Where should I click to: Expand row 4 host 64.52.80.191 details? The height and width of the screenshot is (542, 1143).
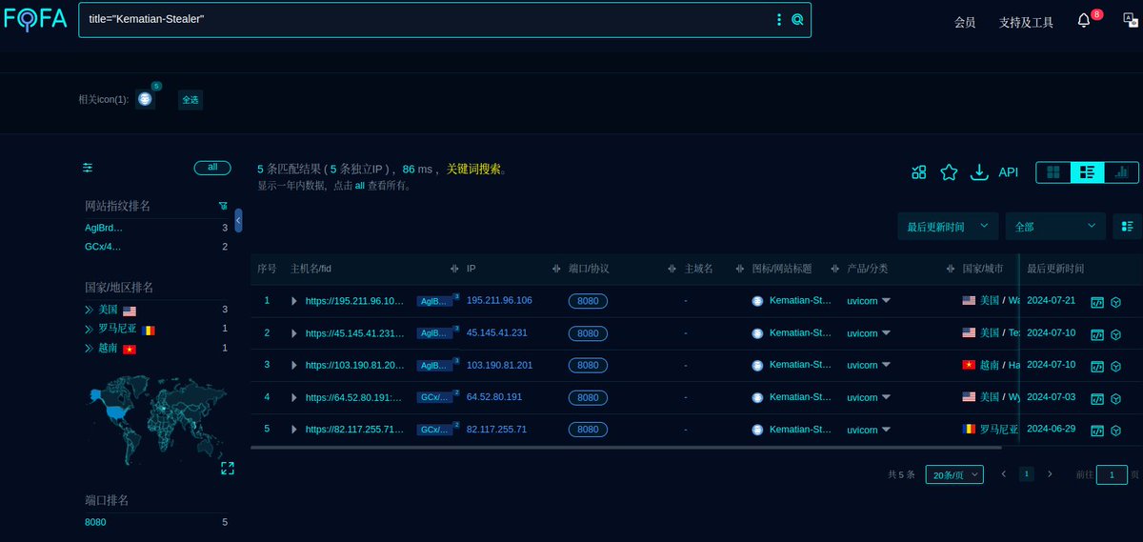294,397
